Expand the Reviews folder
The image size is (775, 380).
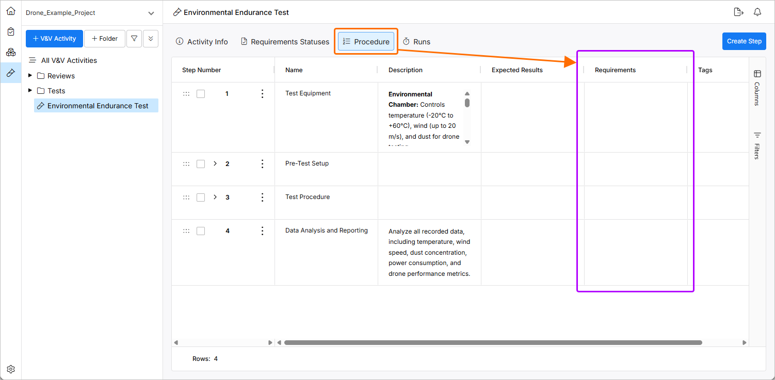point(30,76)
